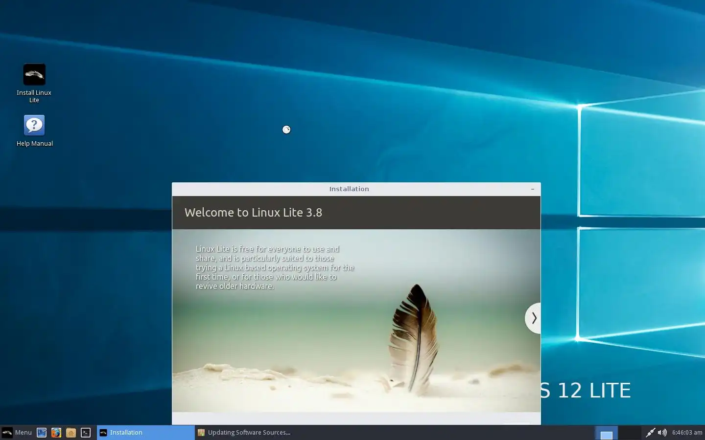Open the Help Manual desktop icon

pyautogui.click(x=34, y=131)
